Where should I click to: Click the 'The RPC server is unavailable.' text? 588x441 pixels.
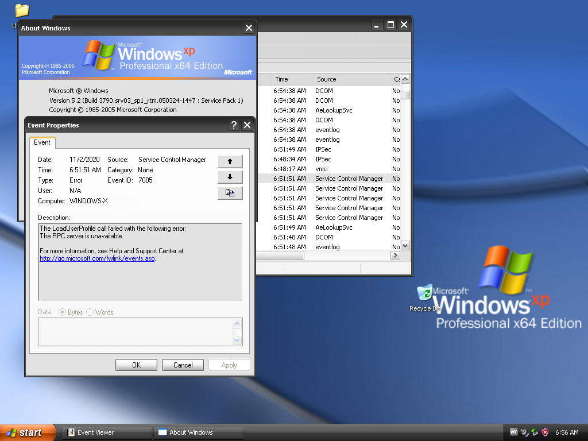(82, 236)
